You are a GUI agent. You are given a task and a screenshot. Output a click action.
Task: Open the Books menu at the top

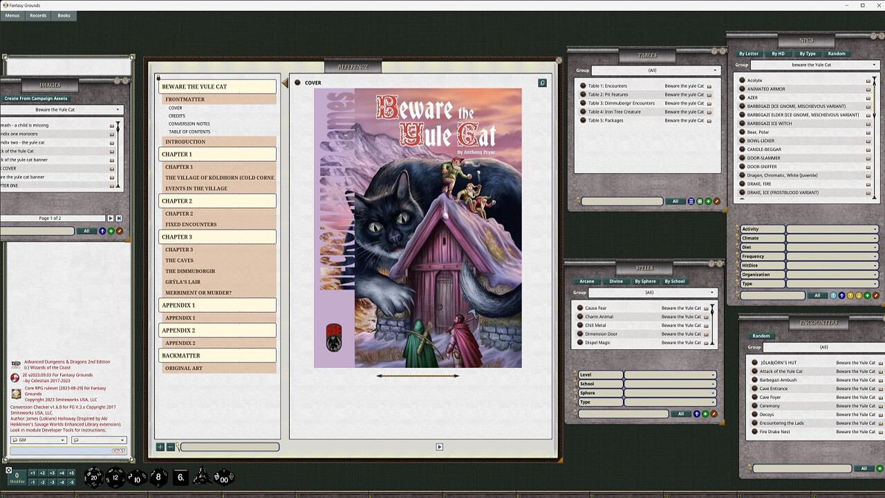(x=64, y=15)
